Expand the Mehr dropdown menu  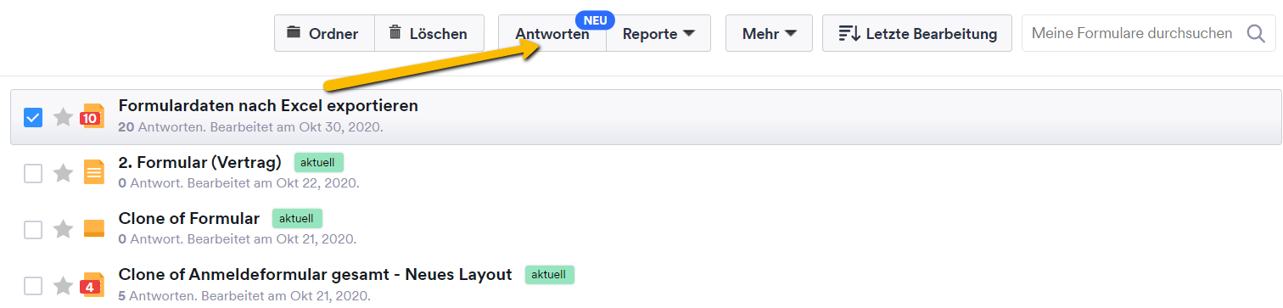pyautogui.click(x=769, y=34)
